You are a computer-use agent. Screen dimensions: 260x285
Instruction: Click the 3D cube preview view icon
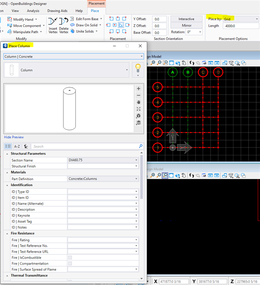(x=139, y=116)
